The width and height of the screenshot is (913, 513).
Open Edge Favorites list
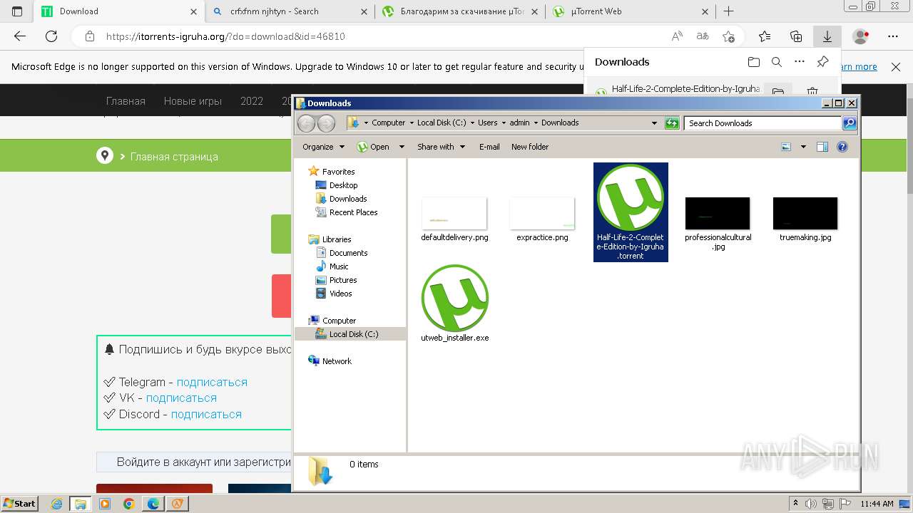pos(765,36)
